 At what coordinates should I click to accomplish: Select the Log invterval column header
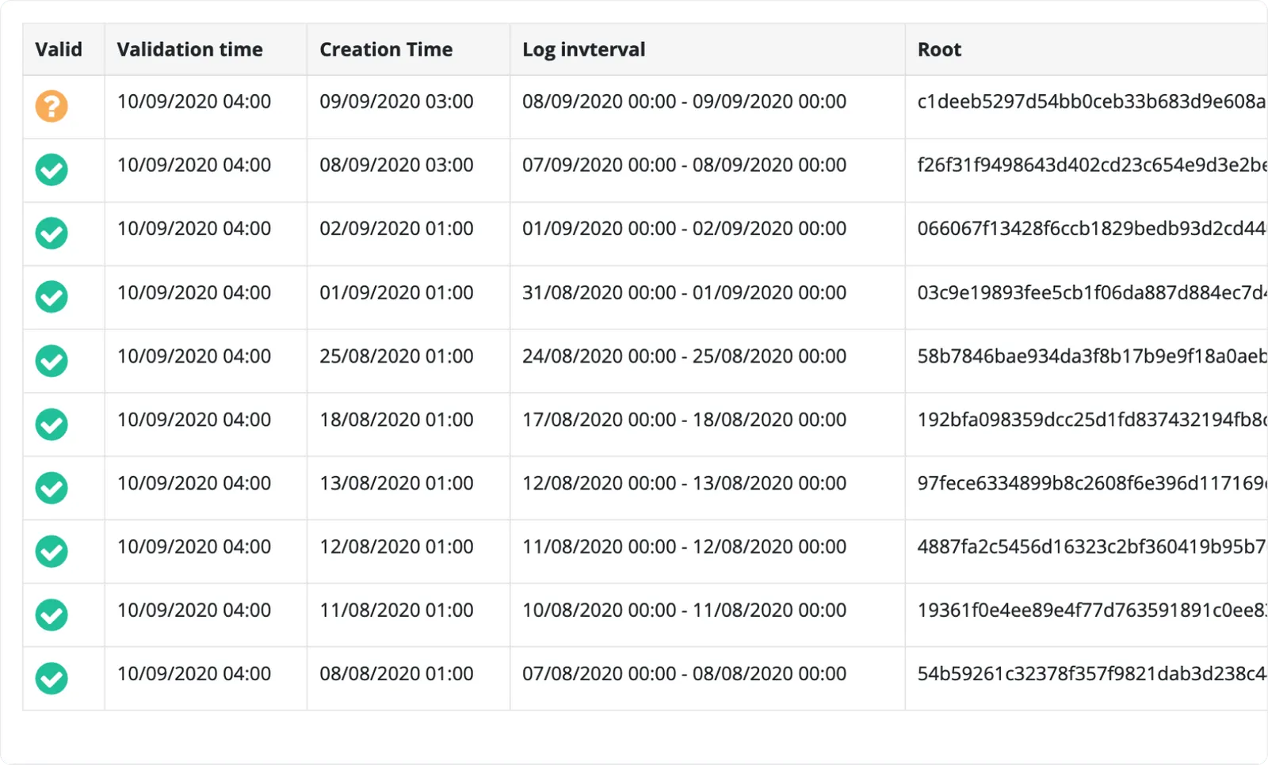pos(583,49)
